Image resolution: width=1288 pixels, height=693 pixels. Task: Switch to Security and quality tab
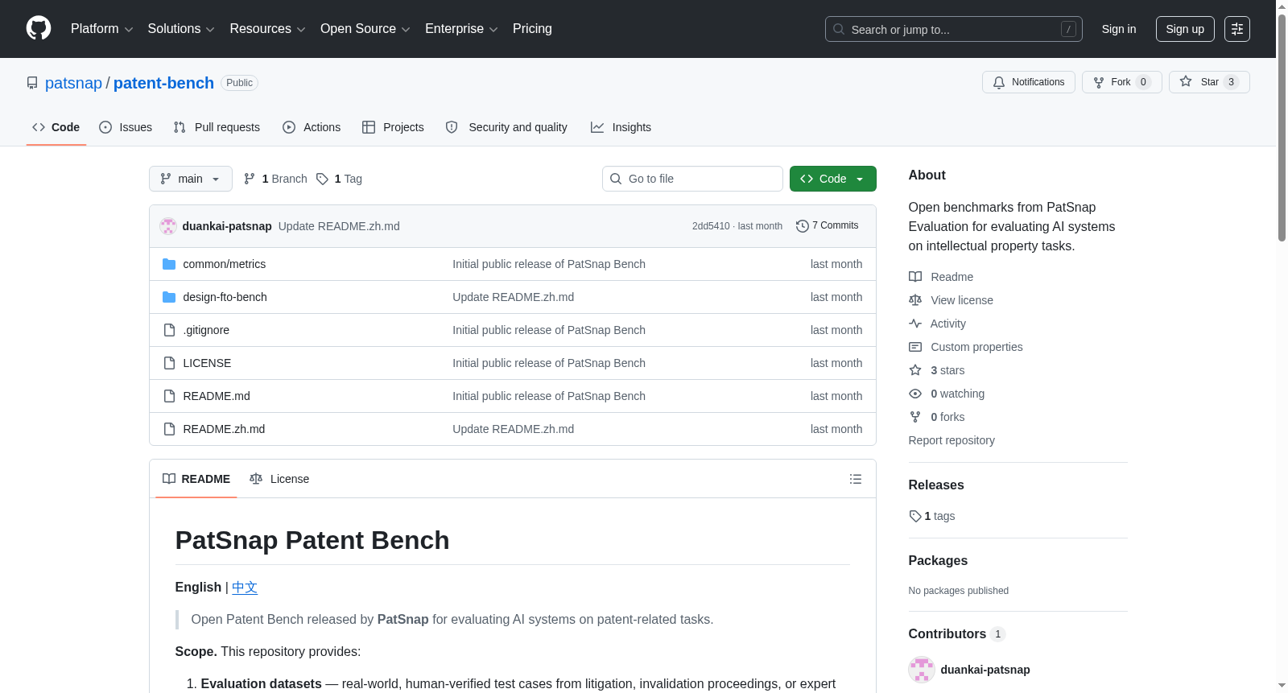click(x=506, y=127)
